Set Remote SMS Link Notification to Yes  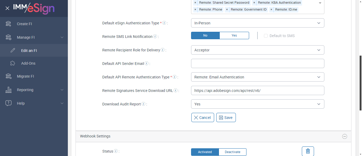pos(234,35)
